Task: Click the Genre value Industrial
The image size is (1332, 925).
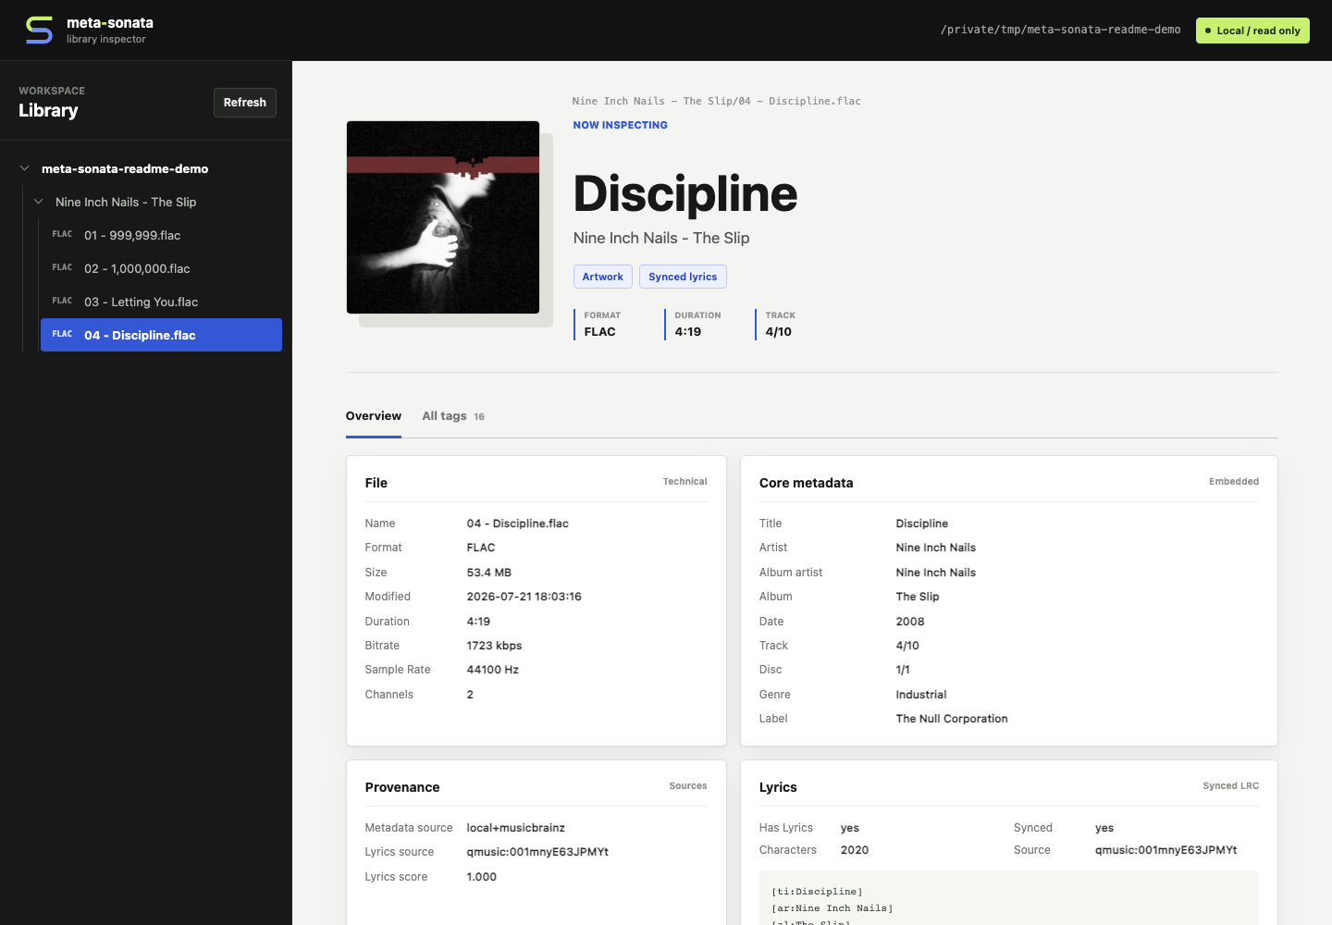Action: [921, 695]
